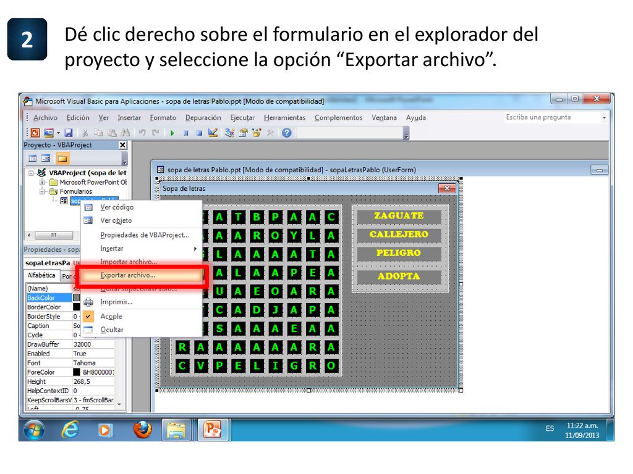This screenshot has height=474, width=633.
Task: Expand the Microsoft PowerPoint Objects folder node
Action: click(x=42, y=182)
